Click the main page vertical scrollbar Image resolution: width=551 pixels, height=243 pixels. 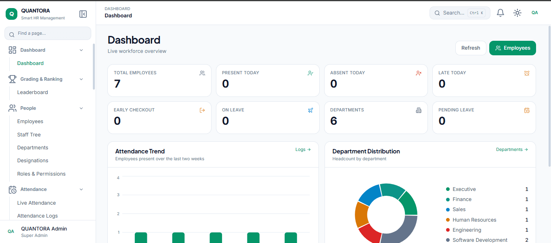[x=549, y=95]
